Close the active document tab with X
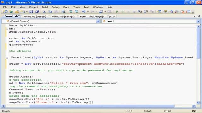Screen dimensions: 202x113 click(x=199, y=16)
